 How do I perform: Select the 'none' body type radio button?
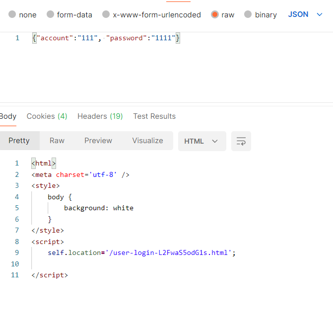click(12, 14)
